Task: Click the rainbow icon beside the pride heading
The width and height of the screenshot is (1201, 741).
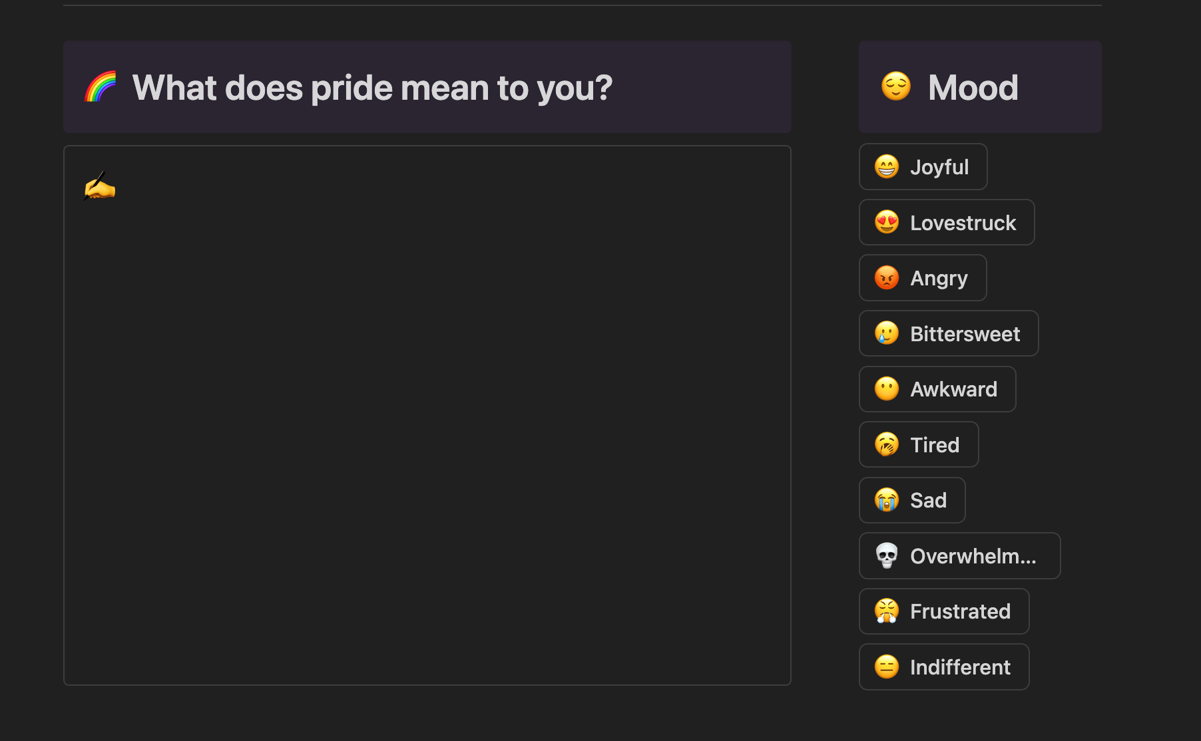Action: [101, 87]
